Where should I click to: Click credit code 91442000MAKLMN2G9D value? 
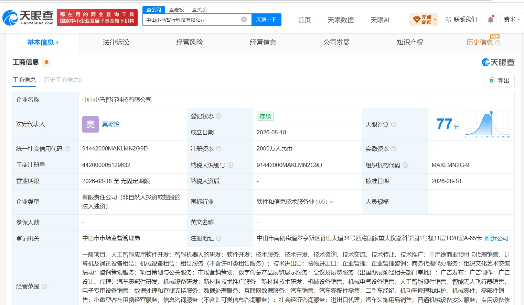pyautogui.click(x=115, y=149)
